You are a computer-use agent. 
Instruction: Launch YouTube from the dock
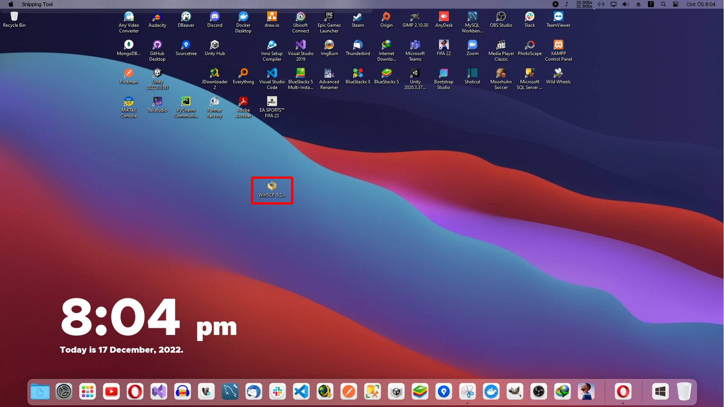(x=111, y=392)
